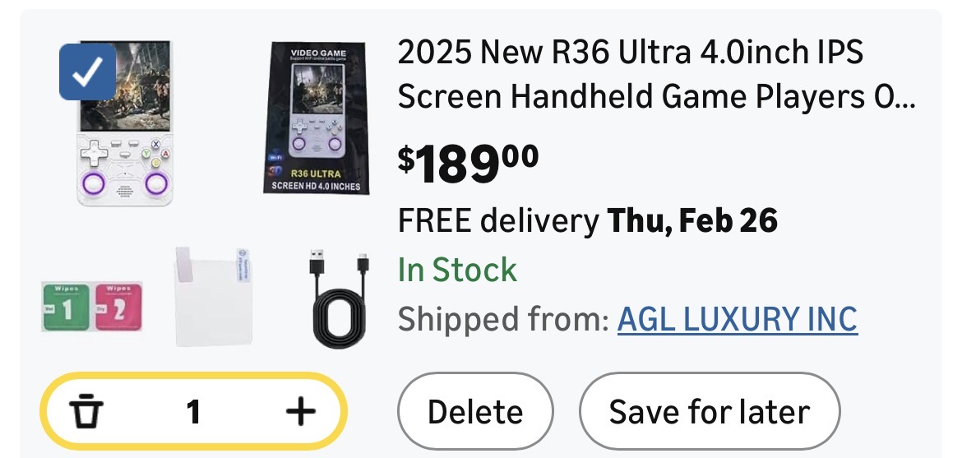
Task: Click the In Stock status text
Action: tap(457, 270)
